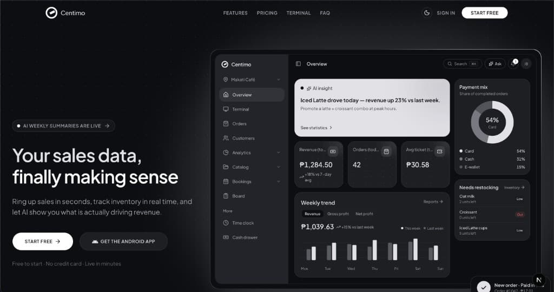Open the Terminal nav link
This screenshot has width=554, height=292.
299,13
